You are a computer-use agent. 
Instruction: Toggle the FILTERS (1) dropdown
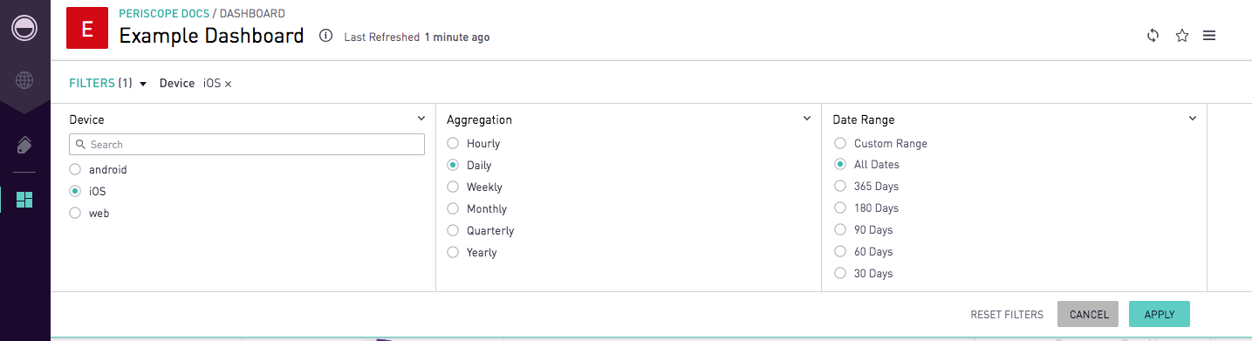107,83
